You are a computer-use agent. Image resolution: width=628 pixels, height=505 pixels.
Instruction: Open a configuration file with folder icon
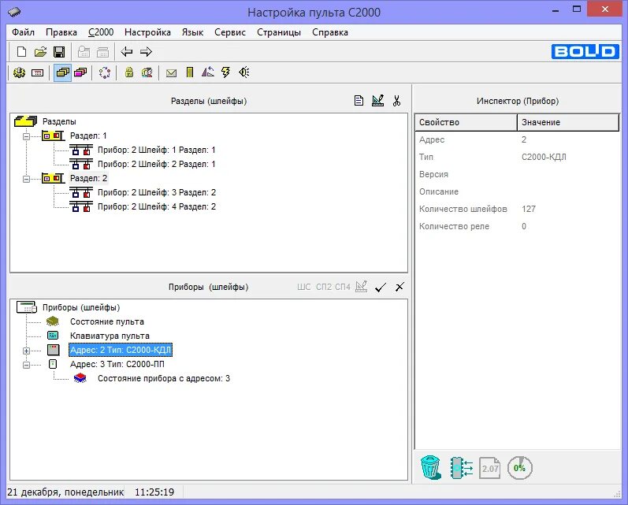(40, 52)
